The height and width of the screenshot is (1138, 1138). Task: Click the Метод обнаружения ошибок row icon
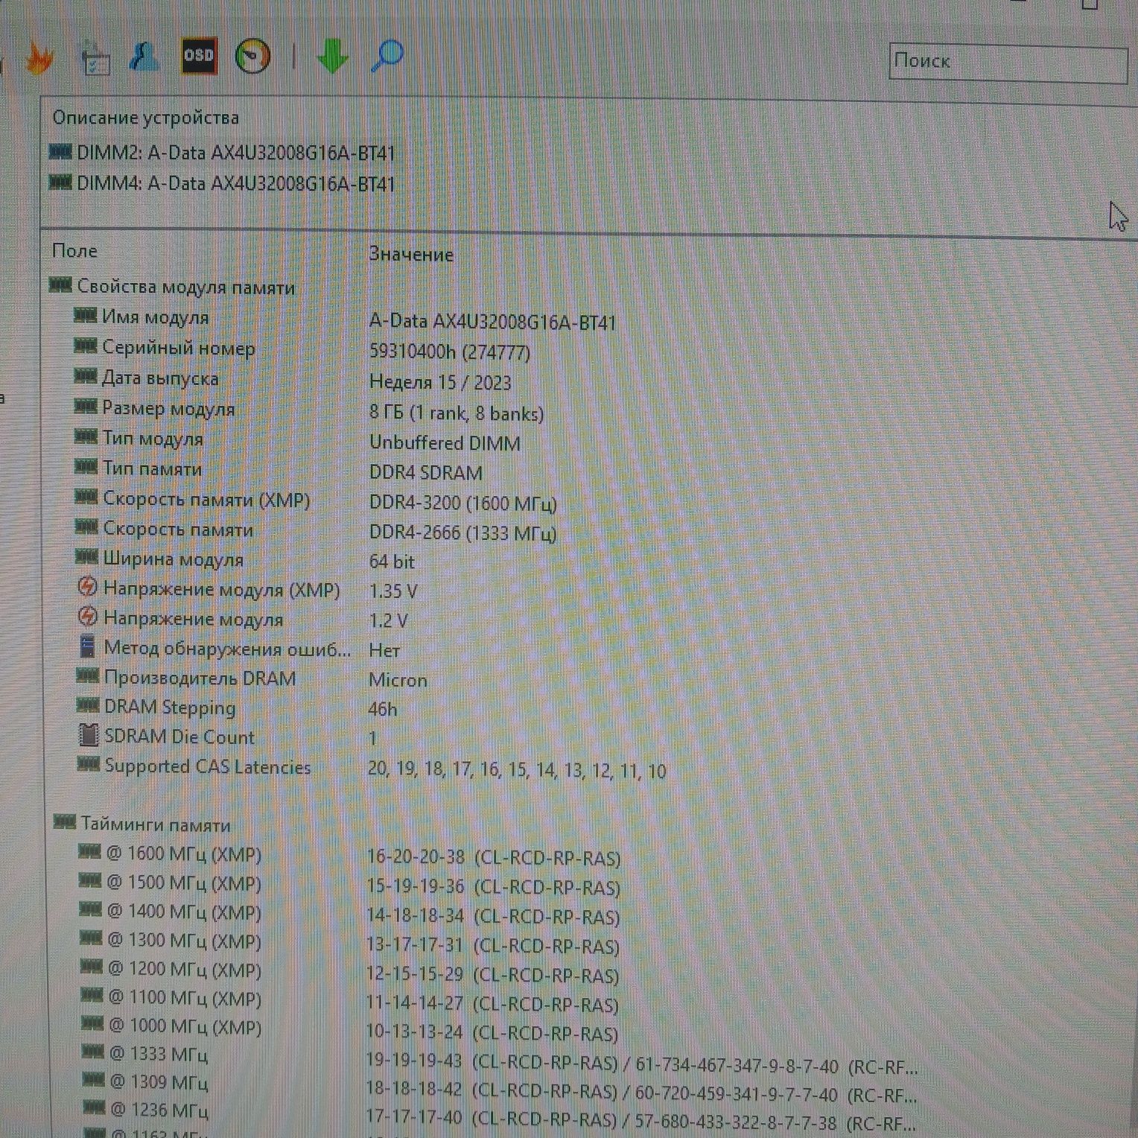(88, 646)
